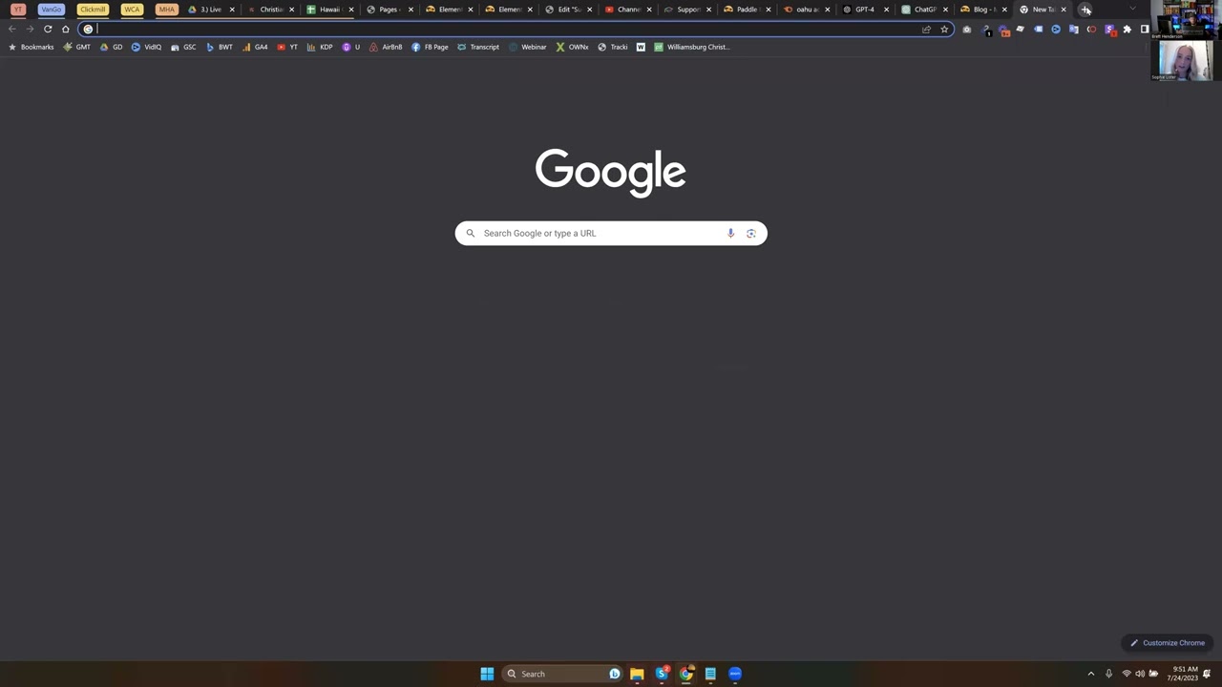Open the GD Google Drive bookmark
The width and height of the screenshot is (1222, 687).
pyautogui.click(x=112, y=47)
